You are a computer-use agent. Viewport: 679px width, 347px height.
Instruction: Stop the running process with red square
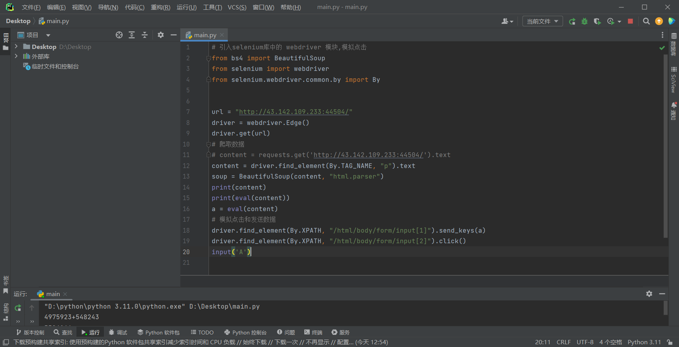click(x=630, y=21)
